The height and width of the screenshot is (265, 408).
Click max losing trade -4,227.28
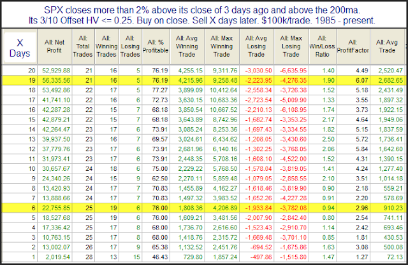click(293, 198)
